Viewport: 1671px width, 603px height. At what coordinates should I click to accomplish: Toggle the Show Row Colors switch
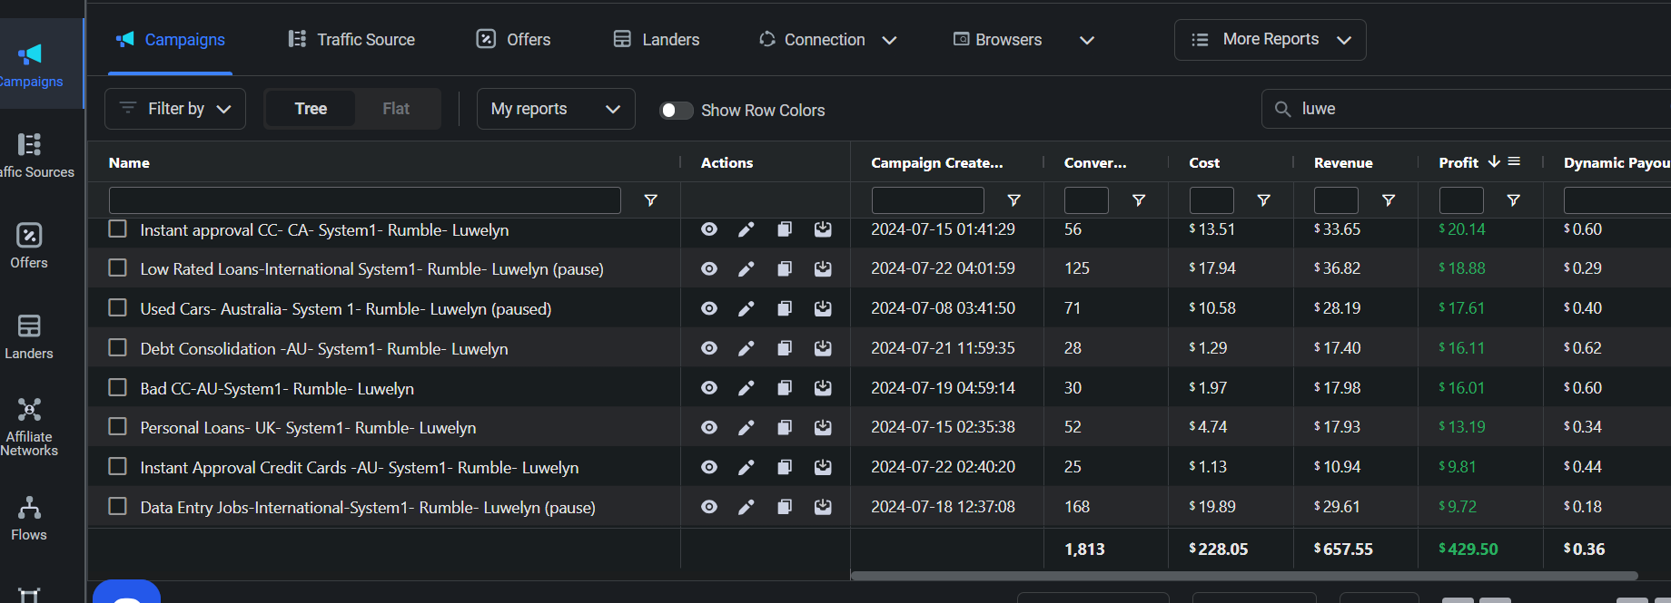tap(676, 110)
